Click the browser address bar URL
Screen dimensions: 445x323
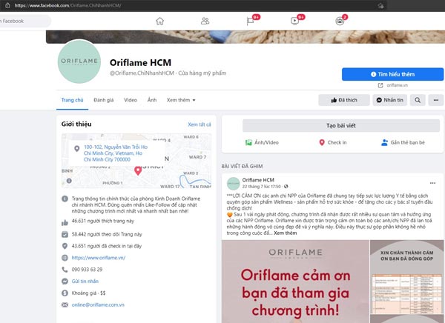tap(68, 5)
